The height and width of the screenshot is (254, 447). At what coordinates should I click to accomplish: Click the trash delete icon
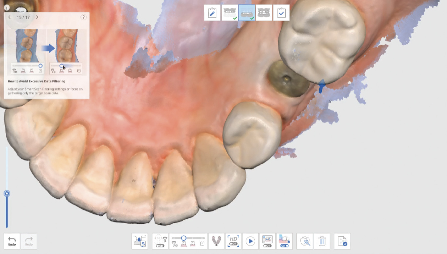pyautogui.click(x=322, y=241)
